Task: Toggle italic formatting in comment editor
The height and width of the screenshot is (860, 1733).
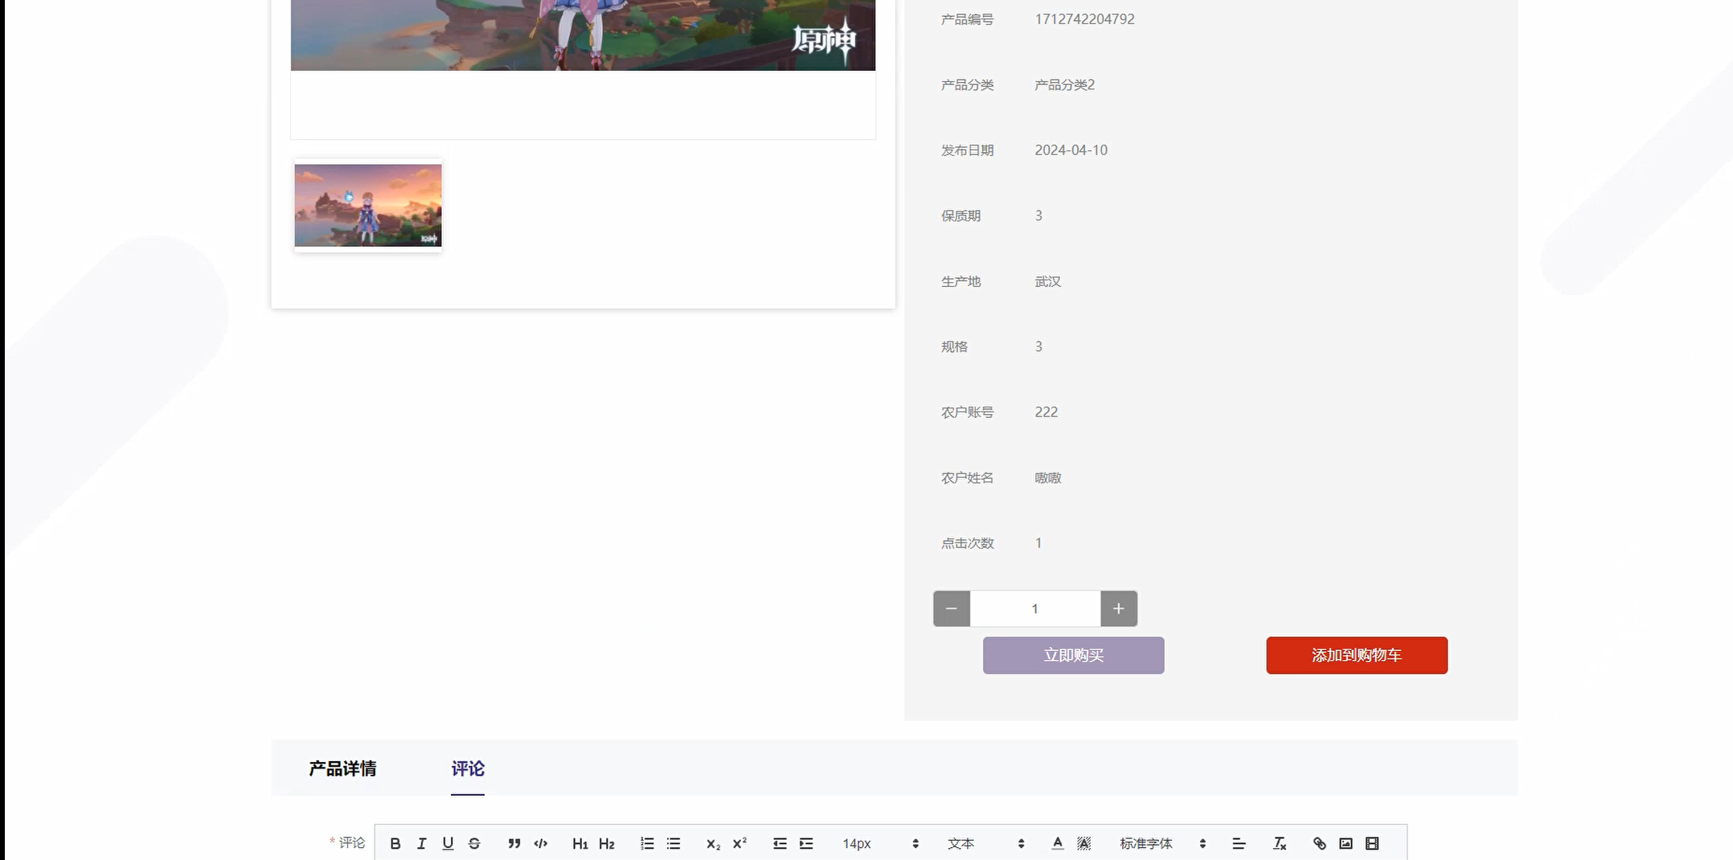Action: point(421,843)
